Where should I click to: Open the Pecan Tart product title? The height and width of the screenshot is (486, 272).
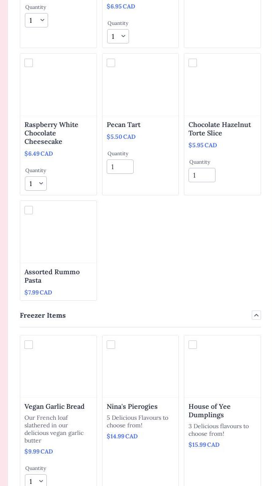(124, 124)
